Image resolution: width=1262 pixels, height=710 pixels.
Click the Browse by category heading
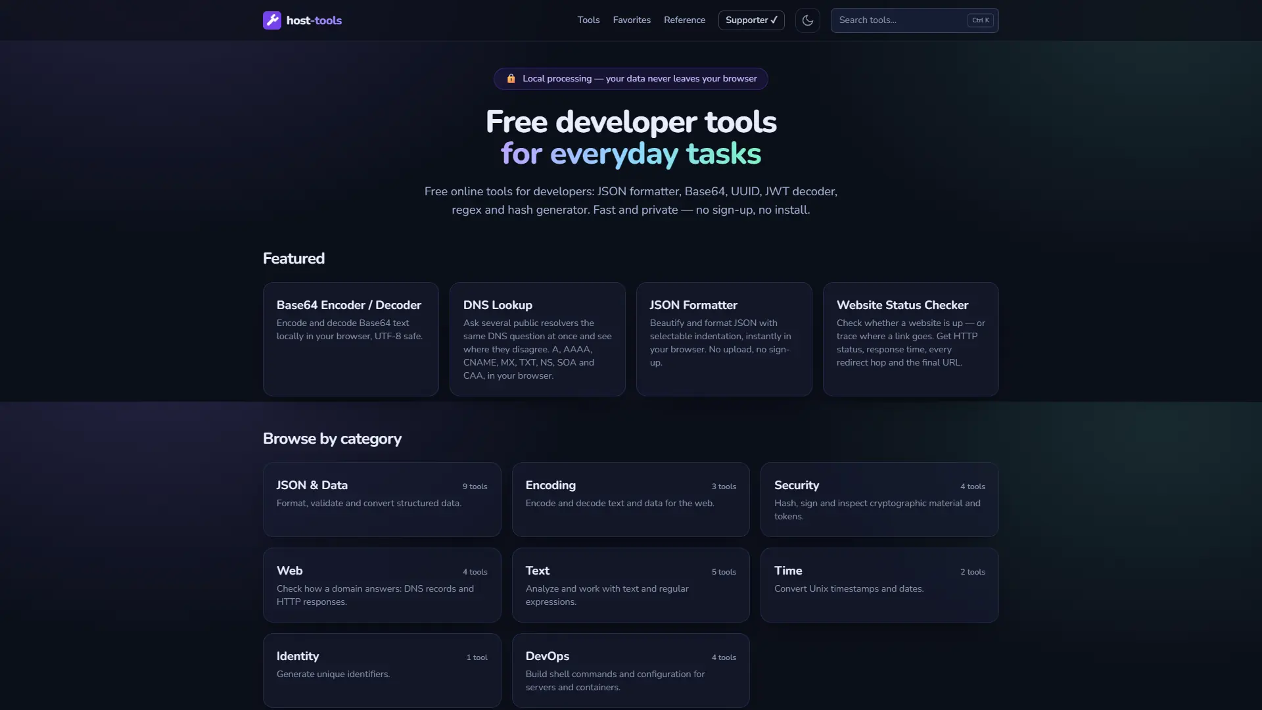click(x=332, y=438)
